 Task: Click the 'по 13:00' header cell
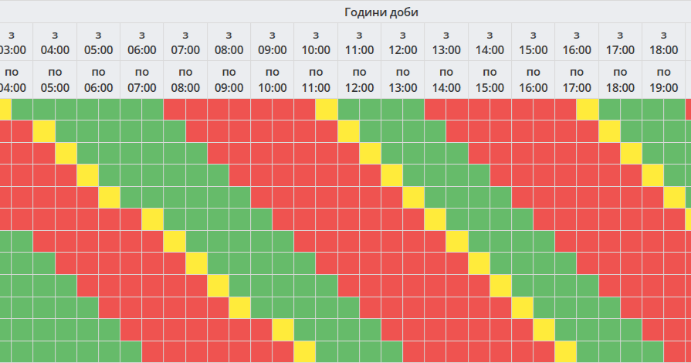(x=403, y=80)
